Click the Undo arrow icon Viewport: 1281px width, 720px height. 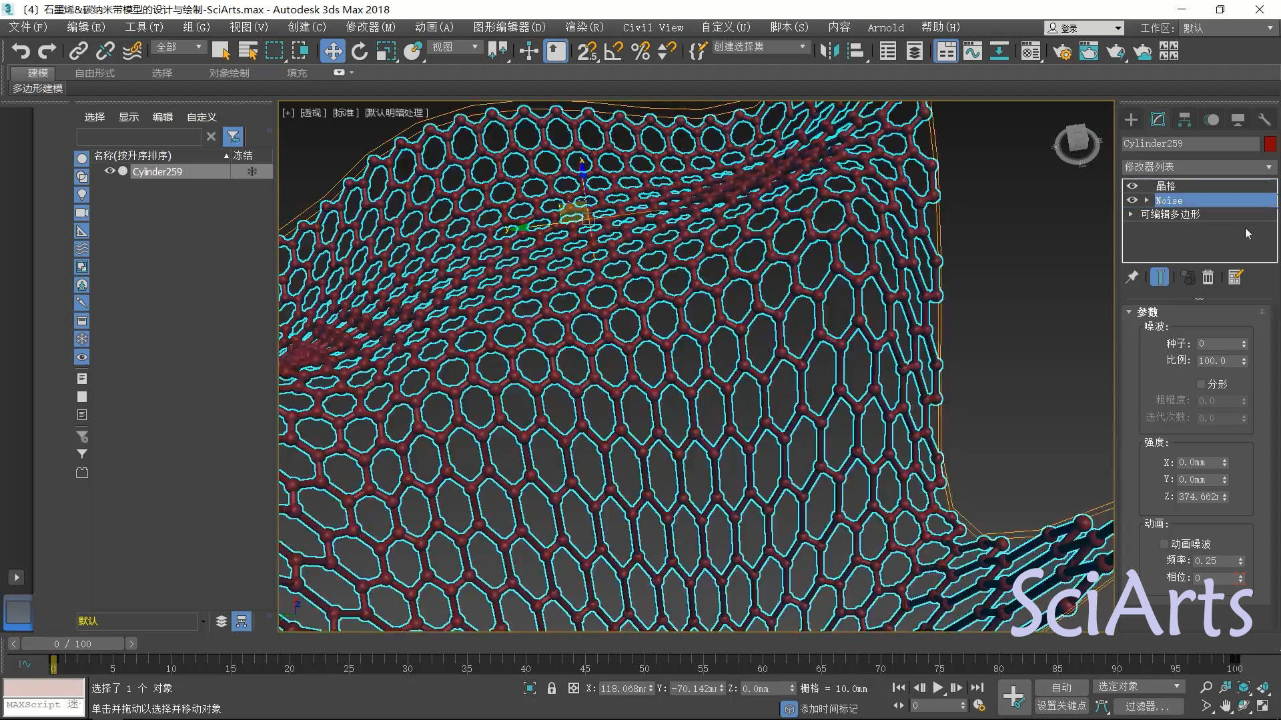pos(21,51)
